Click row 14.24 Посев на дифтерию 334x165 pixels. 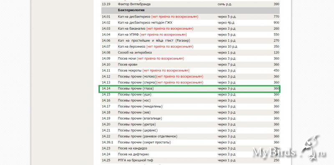(x=190, y=154)
